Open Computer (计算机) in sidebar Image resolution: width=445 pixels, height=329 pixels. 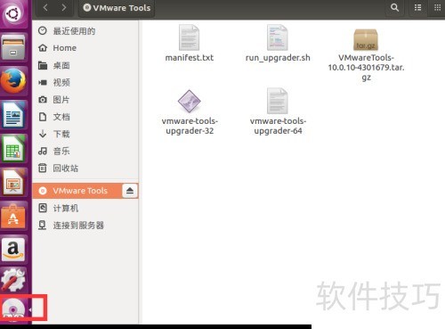pos(85,208)
